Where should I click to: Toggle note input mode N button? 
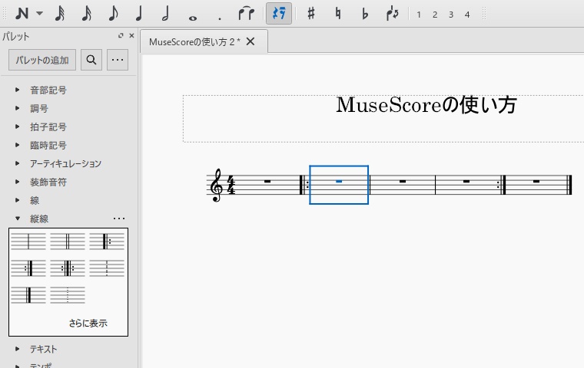pyautogui.click(x=22, y=14)
